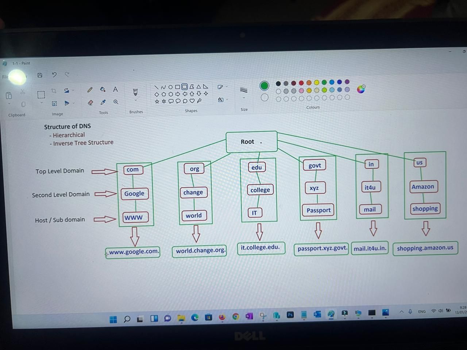Click the Redo arrow
The image size is (467, 350).
pos(67,74)
